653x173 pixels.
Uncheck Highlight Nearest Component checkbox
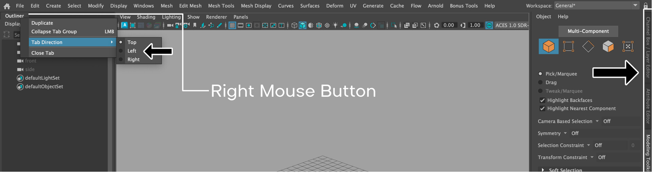(542, 108)
